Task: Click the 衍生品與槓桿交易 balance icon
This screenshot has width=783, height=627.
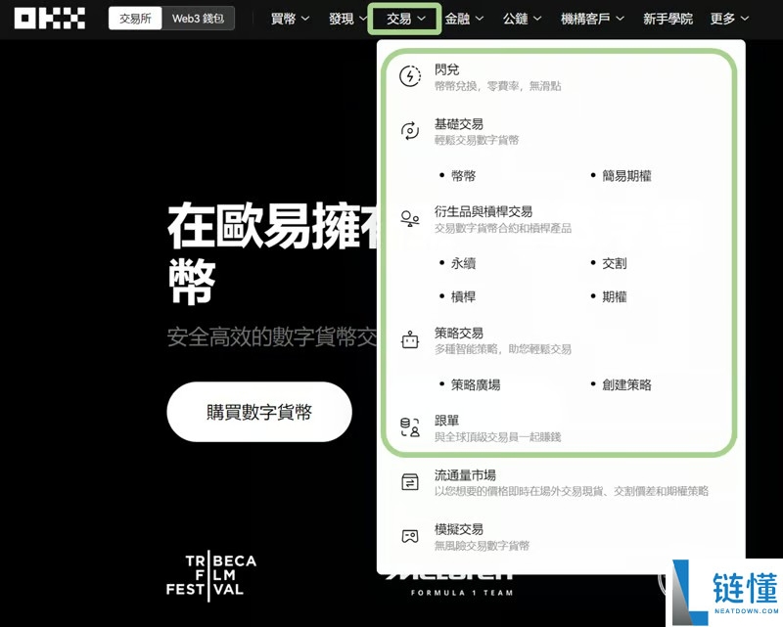Action: (x=410, y=219)
